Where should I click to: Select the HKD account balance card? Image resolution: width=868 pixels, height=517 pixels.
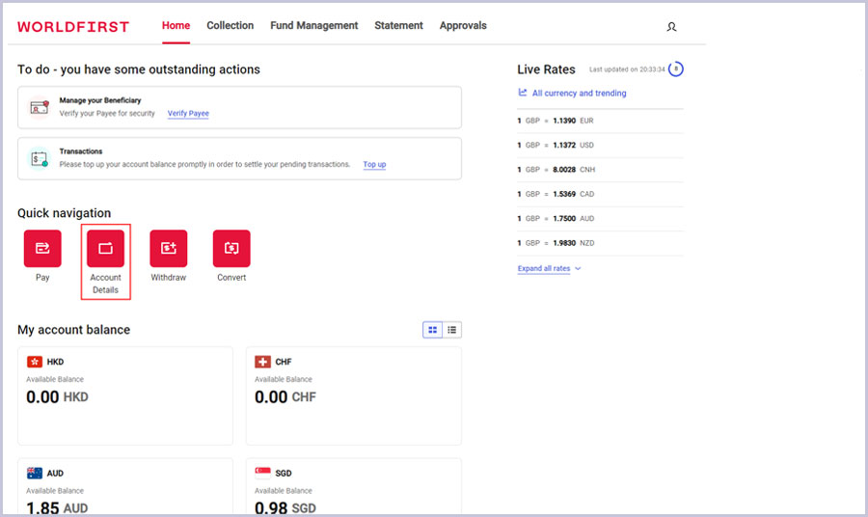coord(125,395)
